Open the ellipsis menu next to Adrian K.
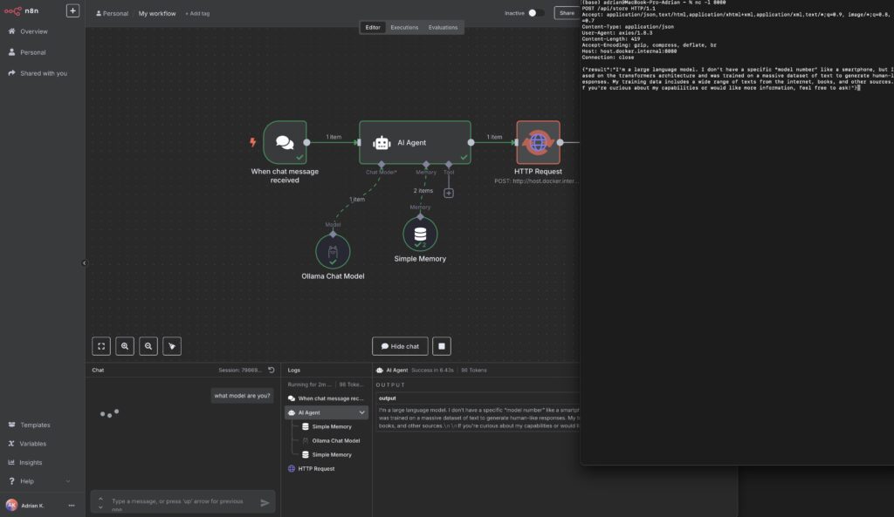Image resolution: width=894 pixels, height=517 pixels. (72, 505)
